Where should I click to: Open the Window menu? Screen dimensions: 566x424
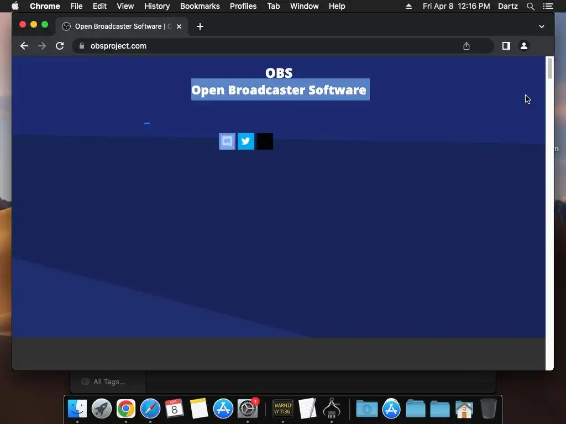pyautogui.click(x=305, y=6)
